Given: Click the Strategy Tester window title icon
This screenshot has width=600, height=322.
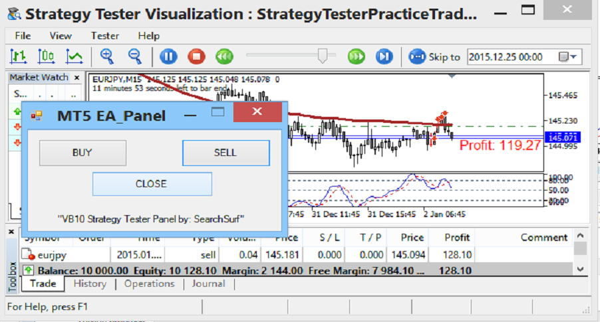Looking at the screenshot, I should 15,14.
